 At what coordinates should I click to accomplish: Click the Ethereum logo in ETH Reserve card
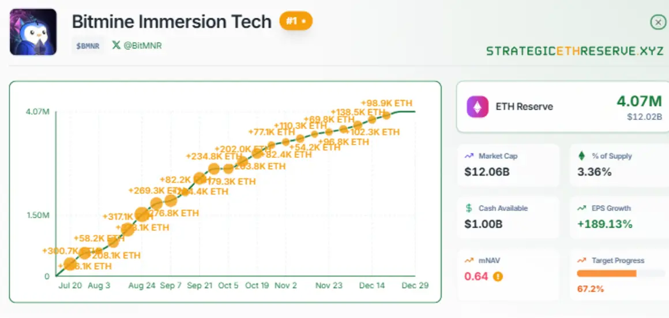(477, 107)
